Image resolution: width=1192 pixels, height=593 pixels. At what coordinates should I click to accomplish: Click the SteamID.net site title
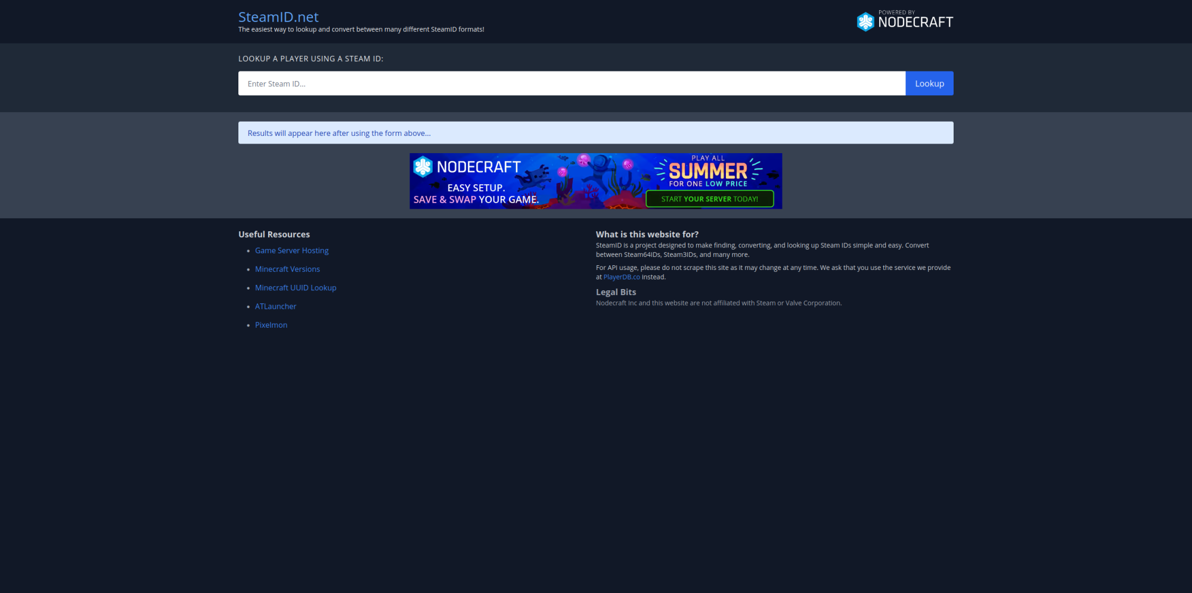click(x=278, y=17)
